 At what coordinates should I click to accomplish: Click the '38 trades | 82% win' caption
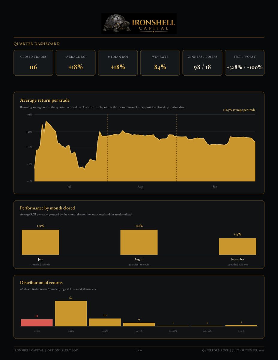pos(40,265)
